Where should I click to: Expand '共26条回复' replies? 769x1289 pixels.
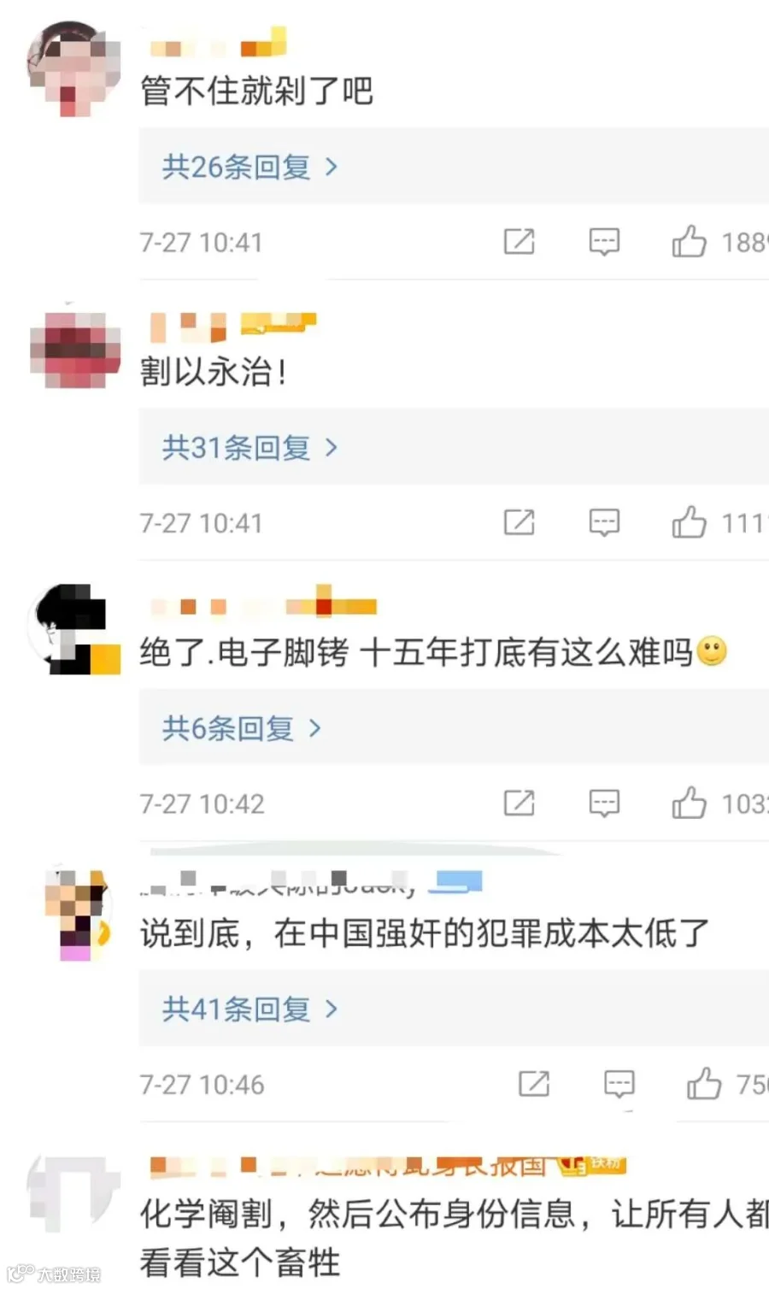pyautogui.click(x=250, y=167)
